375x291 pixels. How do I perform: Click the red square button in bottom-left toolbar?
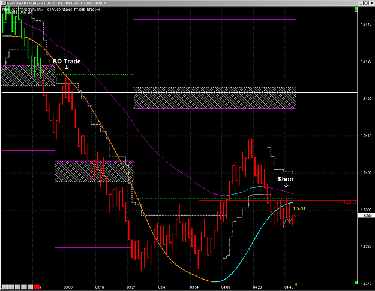(x=37, y=287)
